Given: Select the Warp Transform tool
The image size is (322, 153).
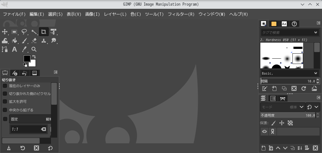Looking at the screenshot, I should (x=4, y=40).
